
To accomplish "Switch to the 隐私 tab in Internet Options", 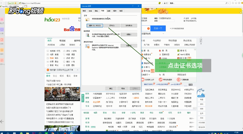I will coord(96,11).
